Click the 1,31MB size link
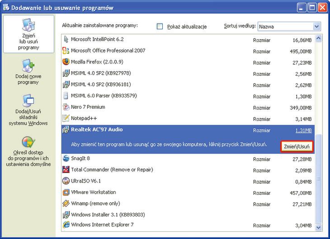The image size is (330, 239). pyautogui.click(x=303, y=130)
